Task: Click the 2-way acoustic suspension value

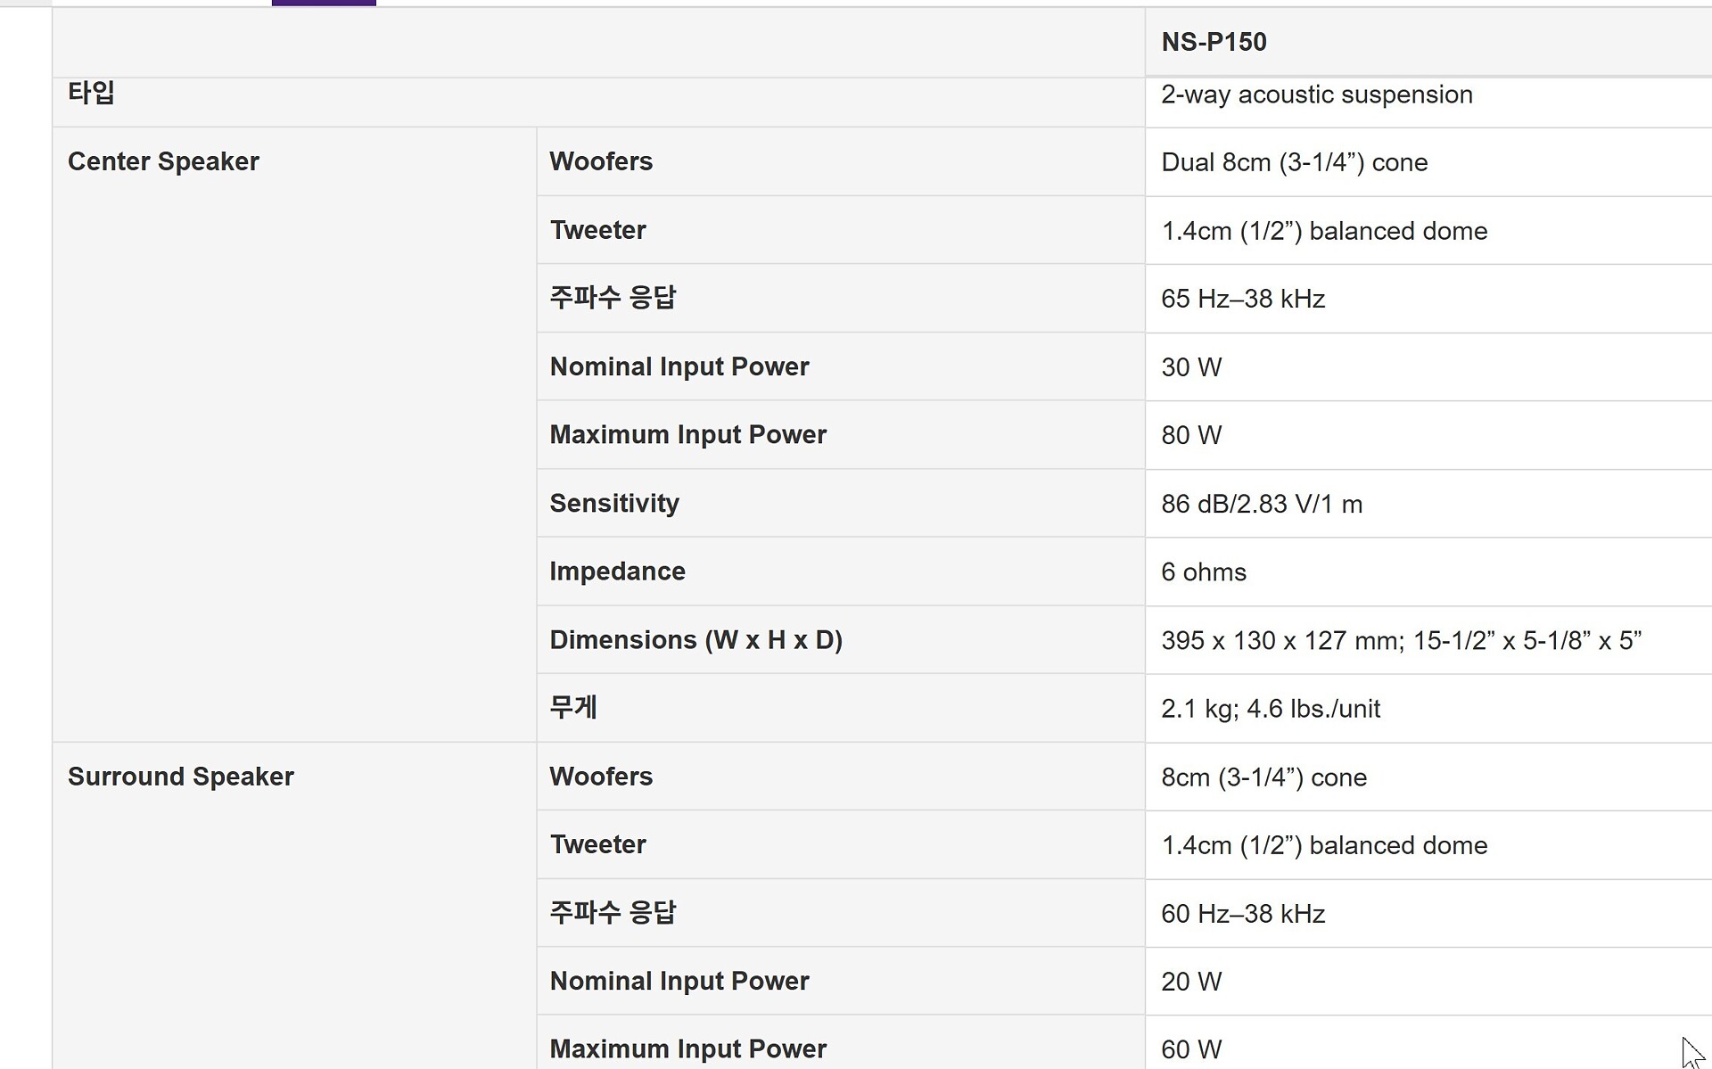Action: click(x=1316, y=95)
